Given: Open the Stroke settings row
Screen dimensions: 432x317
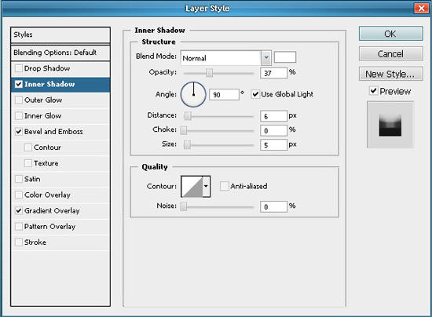Looking at the screenshot, I should click(60, 242).
